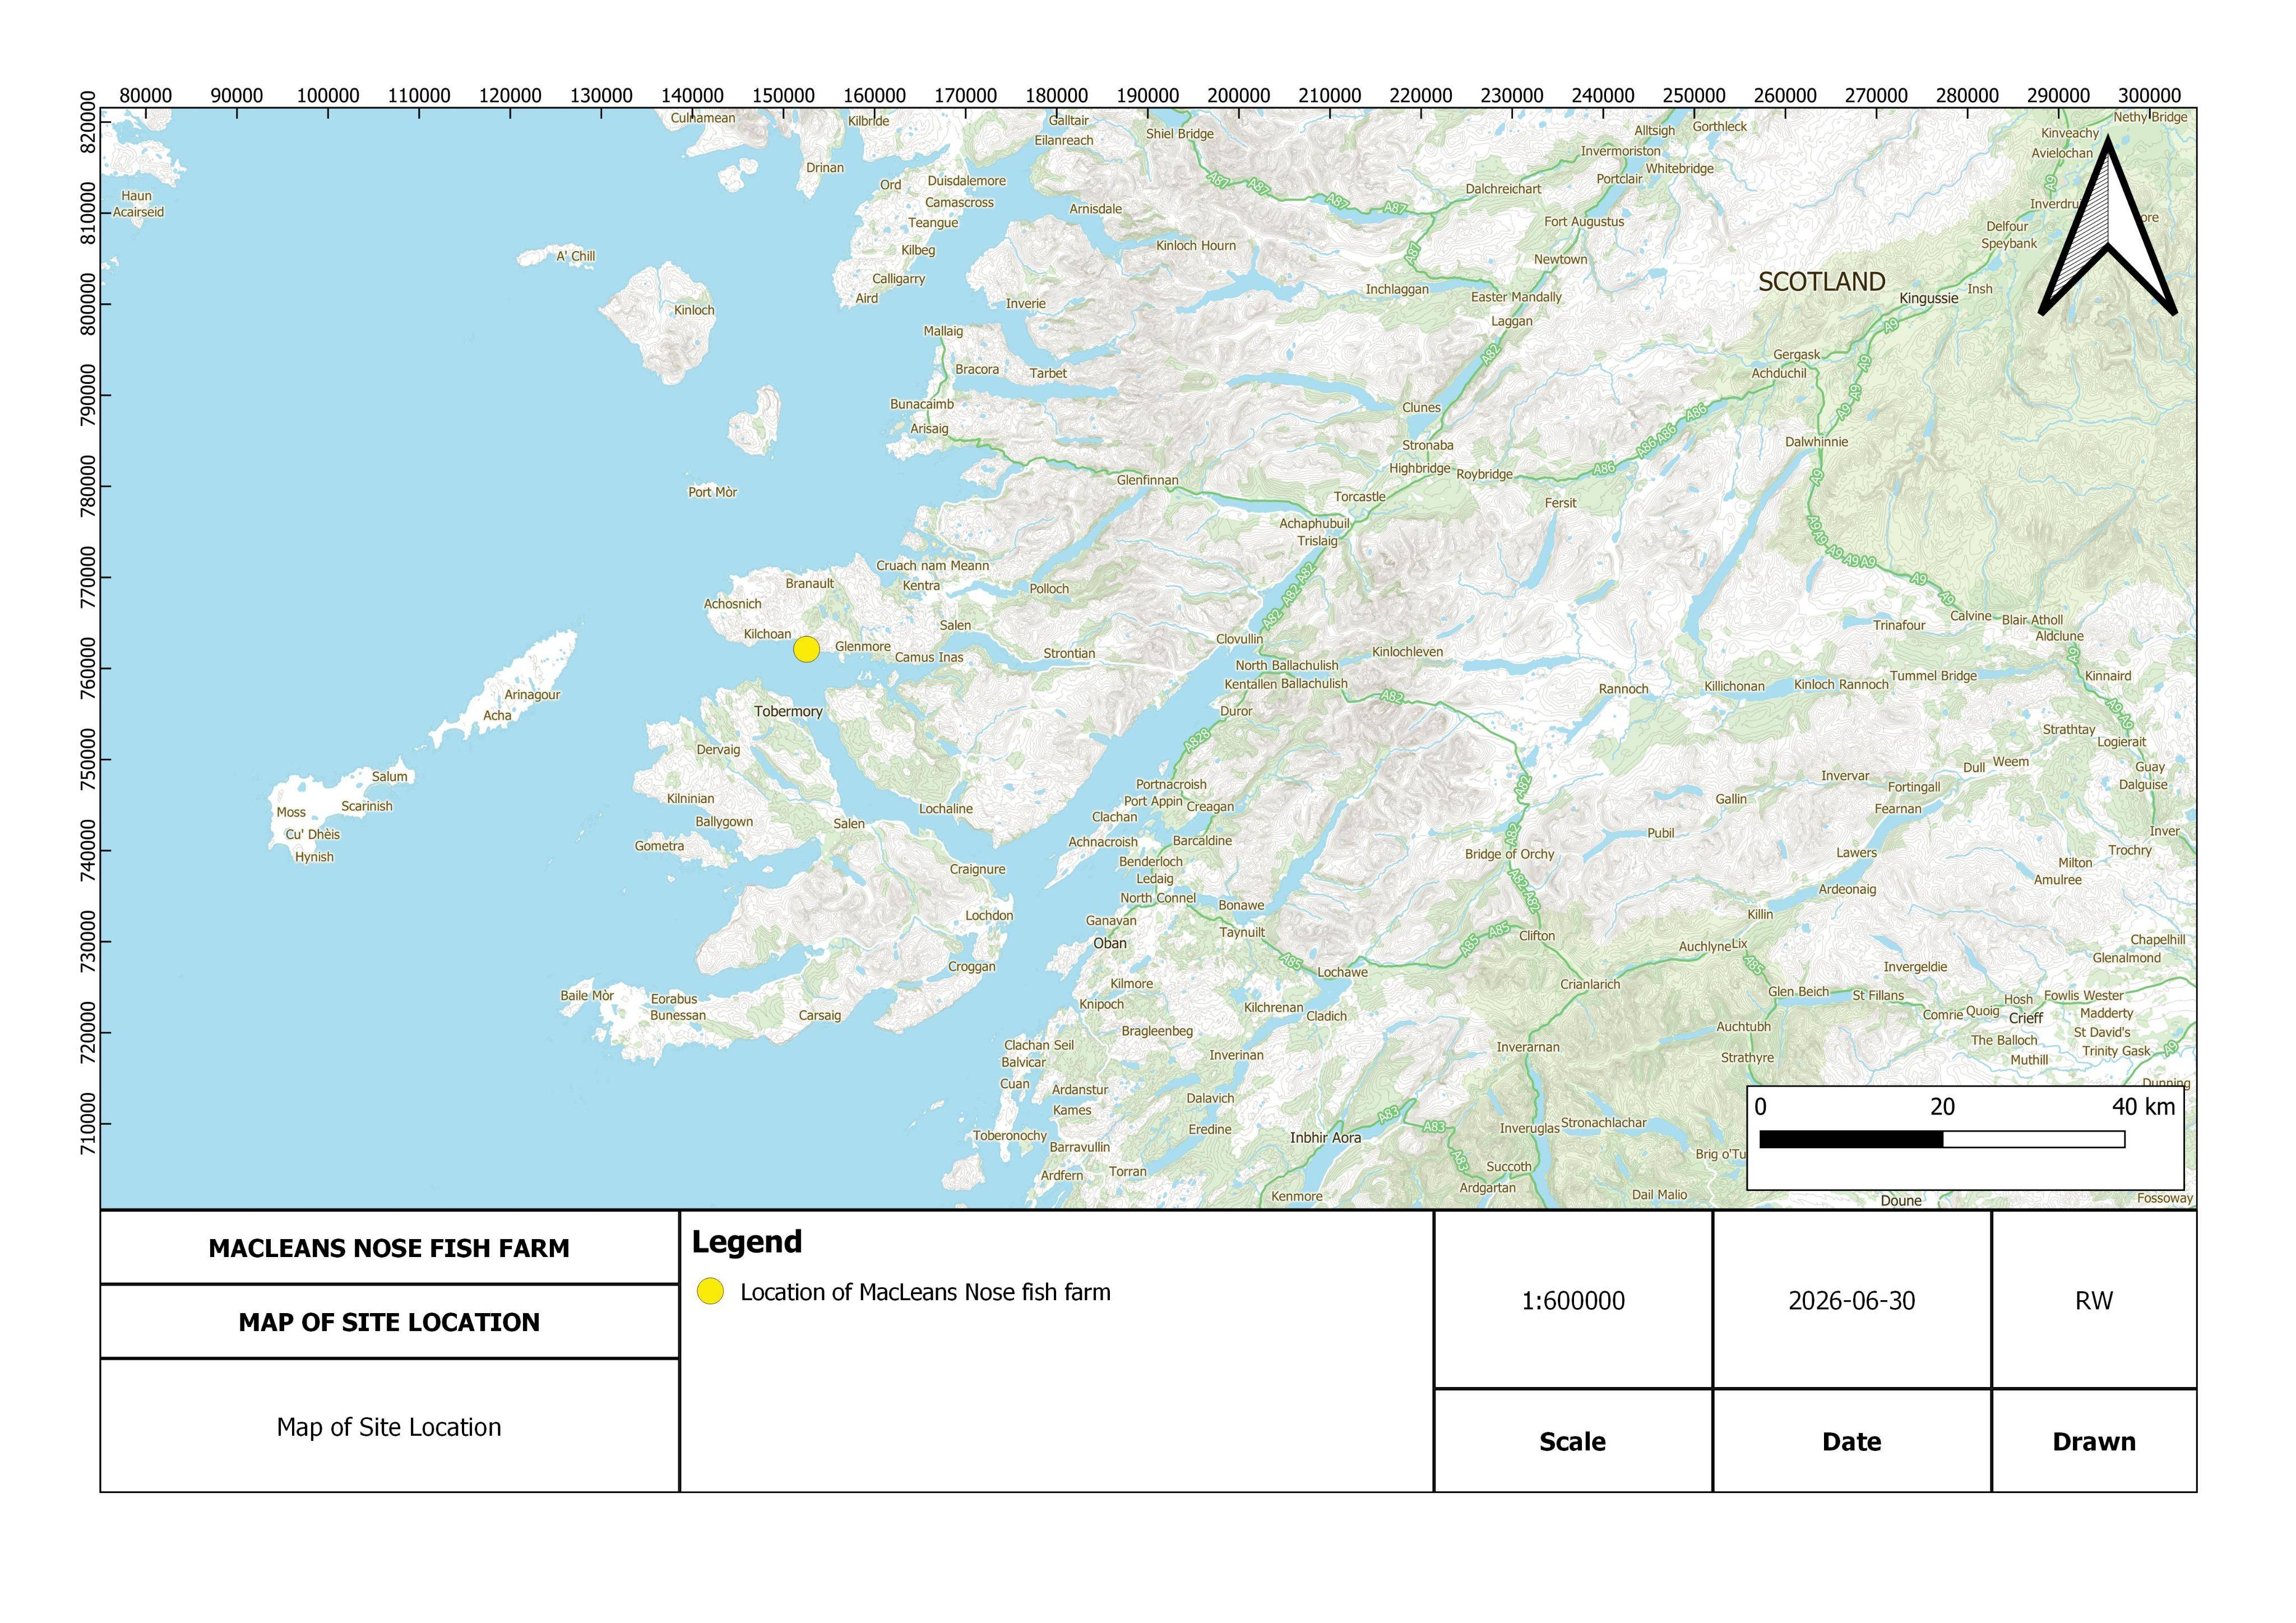Click the Port Mòr label
The image size is (2296, 1623).
(712, 492)
